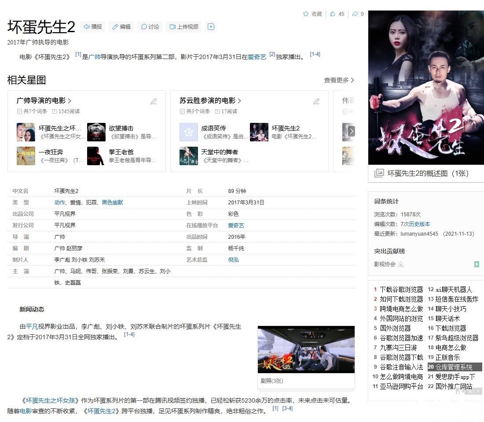Image resolution: width=484 pixels, height=422 pixels.
Task: Click the 上传视频 upload video button
Action: point(184,27)
